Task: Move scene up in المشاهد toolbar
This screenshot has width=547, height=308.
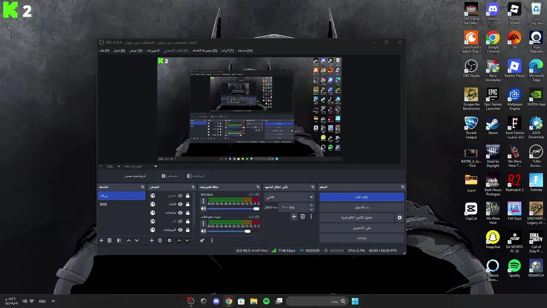Action: [x=129, y=240]
